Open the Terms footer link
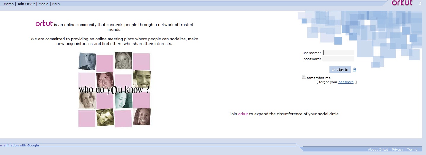Screen dimensions: 426x155 412,150
